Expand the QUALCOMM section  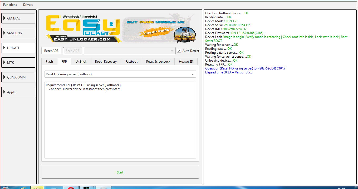pos(18,77)
